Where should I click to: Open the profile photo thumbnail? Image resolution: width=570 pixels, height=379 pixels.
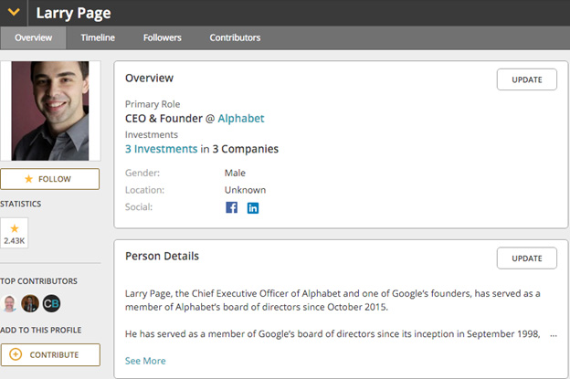pyautogui.click(x=50, y=111)
